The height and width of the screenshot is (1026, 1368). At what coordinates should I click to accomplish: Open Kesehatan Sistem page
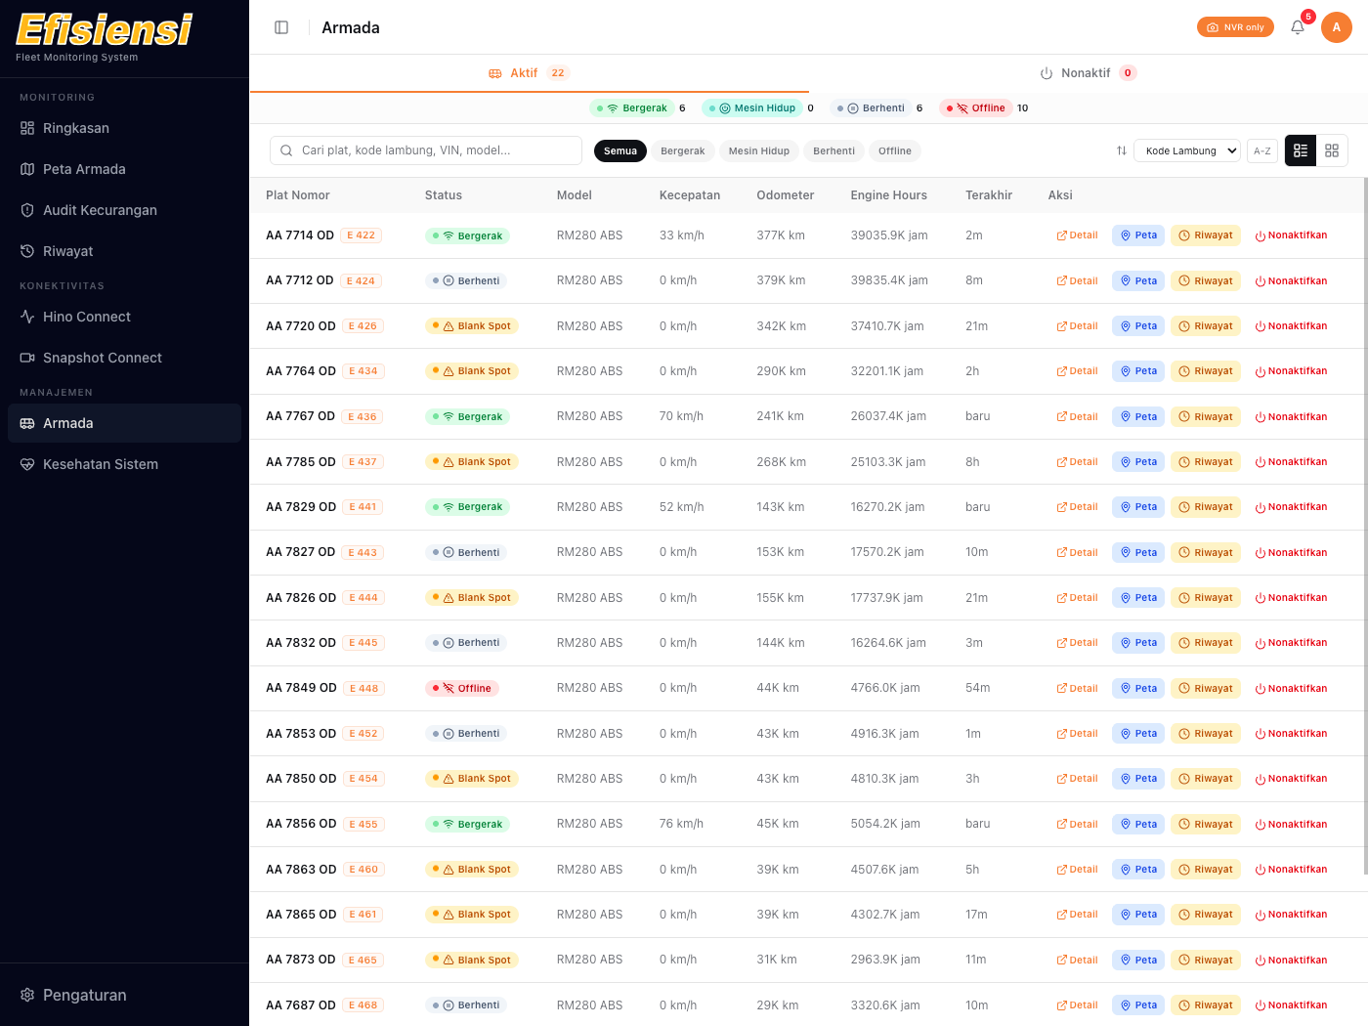tap(124, 464)
